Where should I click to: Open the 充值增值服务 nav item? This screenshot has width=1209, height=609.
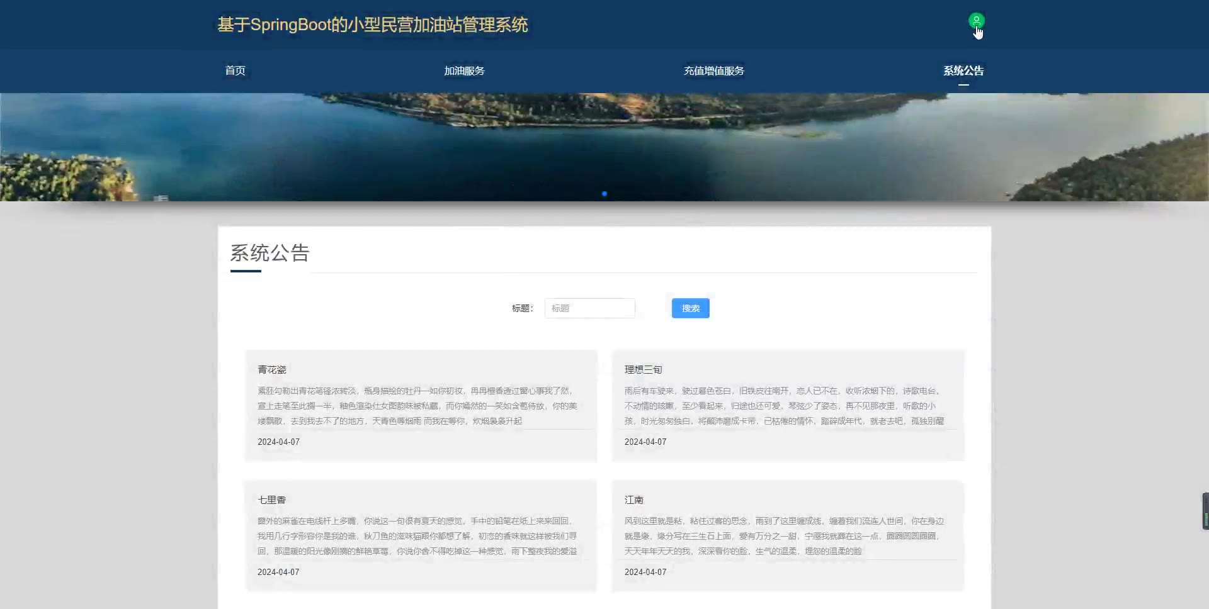tap(714, 70)
